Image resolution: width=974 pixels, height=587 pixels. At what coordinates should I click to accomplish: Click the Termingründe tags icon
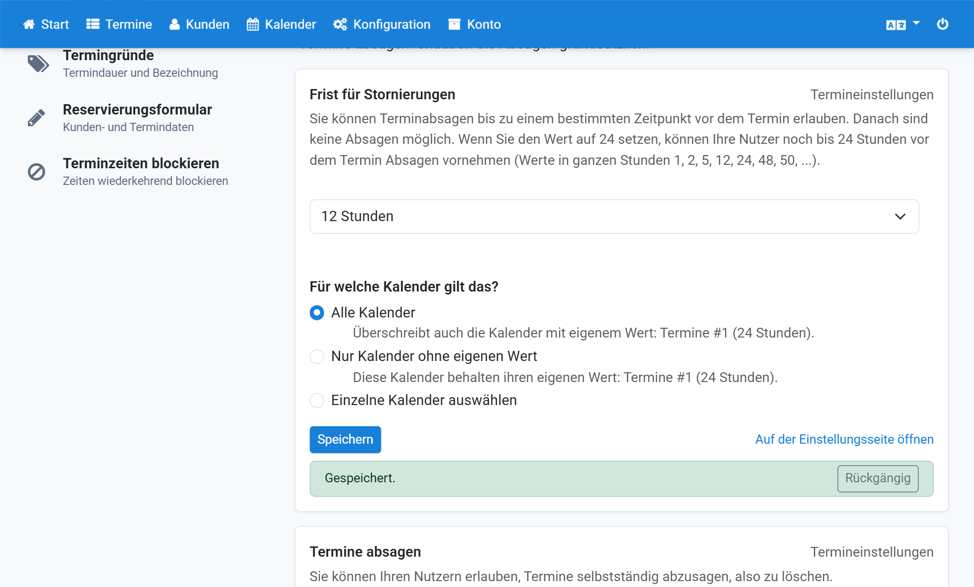[38, 64]
